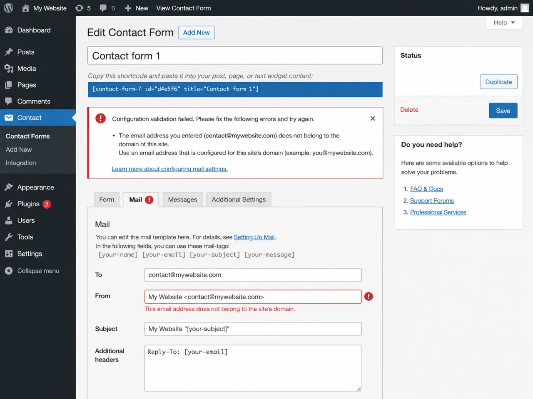Click the [your-name] mail-tag text
Image resolution: width=533 pixels, height=399 pixels.
(118, 254)
